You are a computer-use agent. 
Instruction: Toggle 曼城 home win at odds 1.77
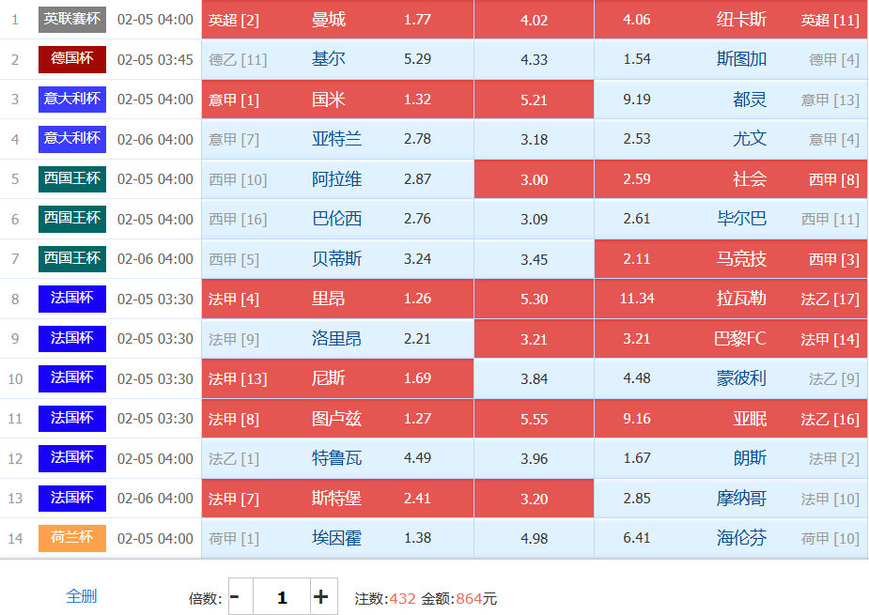pyautogui.click(x=337, y=20)
